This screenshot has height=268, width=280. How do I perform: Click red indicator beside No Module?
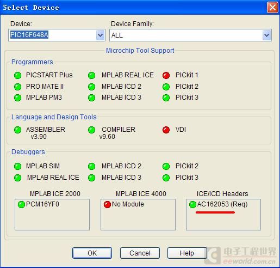click(x=107, y=204)
